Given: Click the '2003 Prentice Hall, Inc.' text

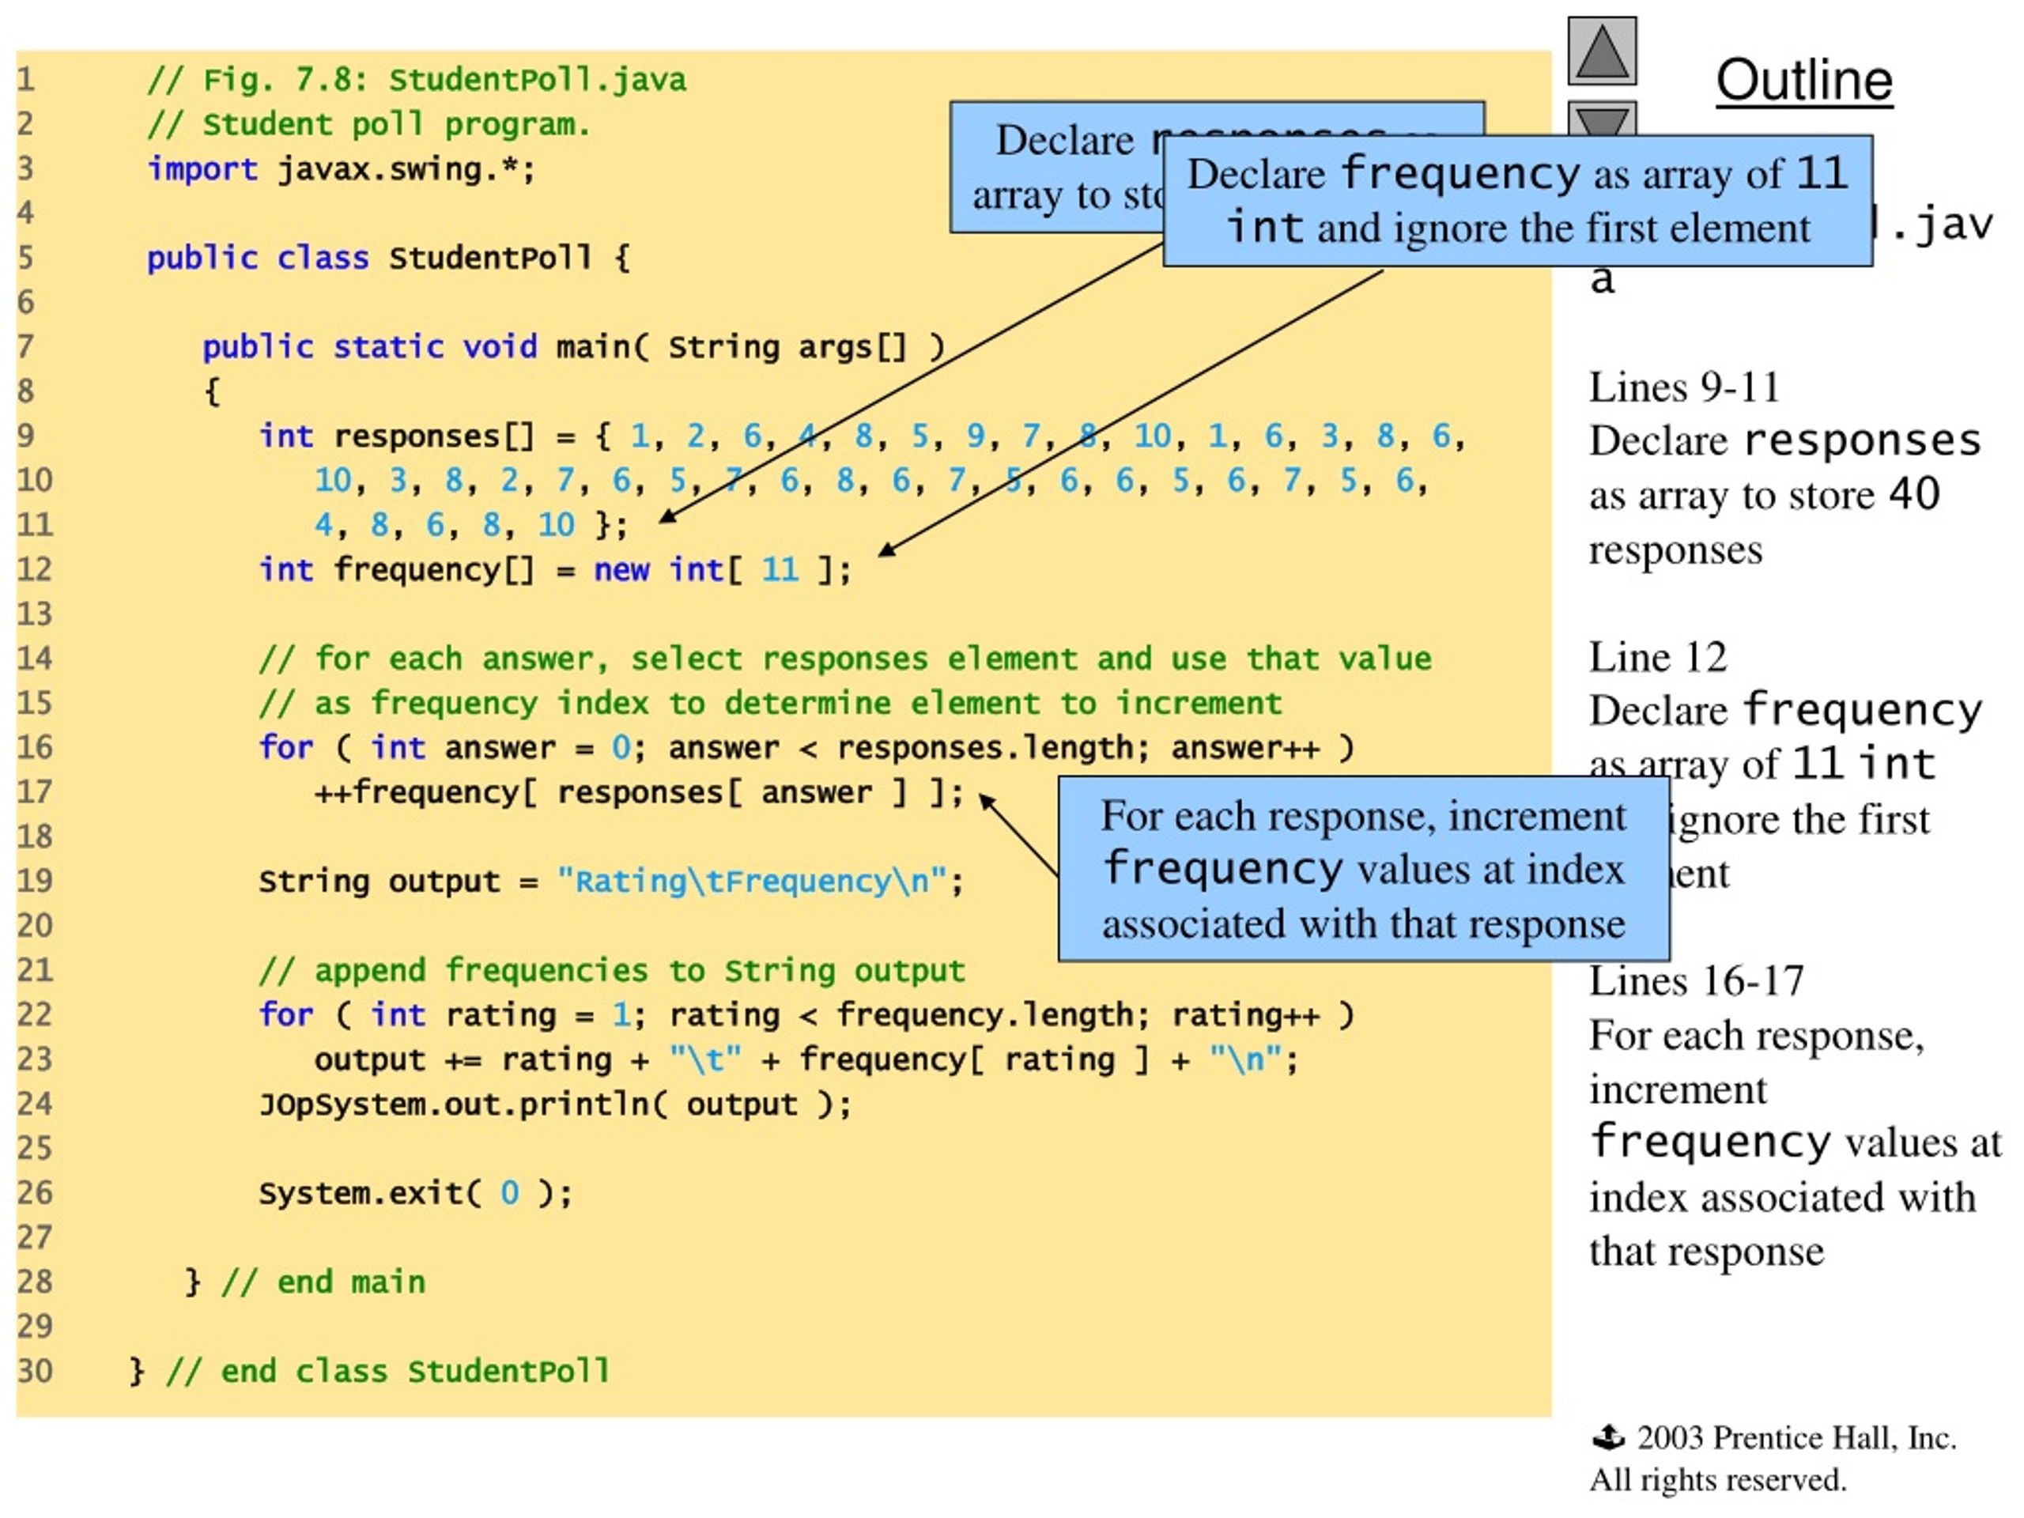Looking at the screenshot, I should tap(1796, 1438).
